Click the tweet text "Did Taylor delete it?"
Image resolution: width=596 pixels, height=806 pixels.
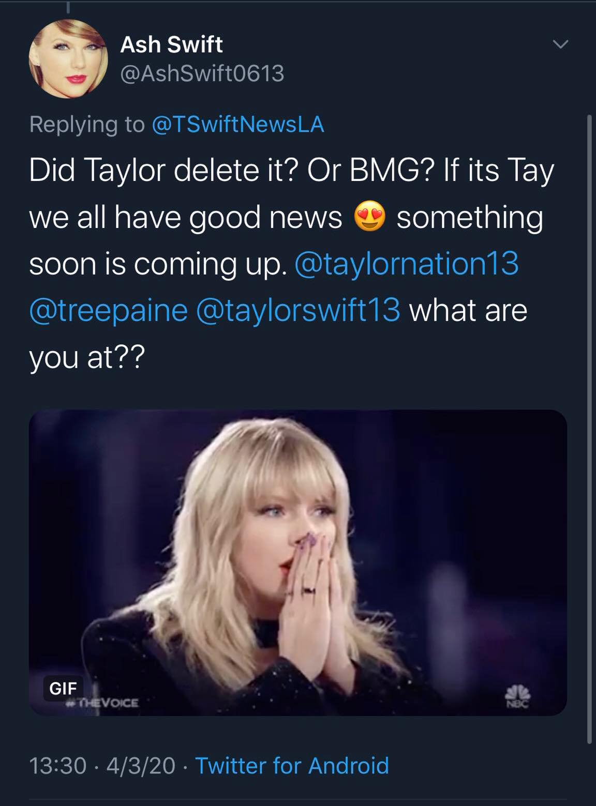tap(162, 170)
